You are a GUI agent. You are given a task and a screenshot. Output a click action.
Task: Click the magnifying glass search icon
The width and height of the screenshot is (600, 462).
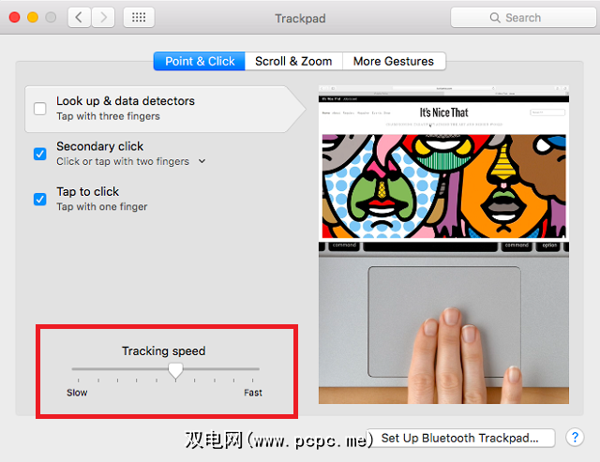(x=495, y=18)
